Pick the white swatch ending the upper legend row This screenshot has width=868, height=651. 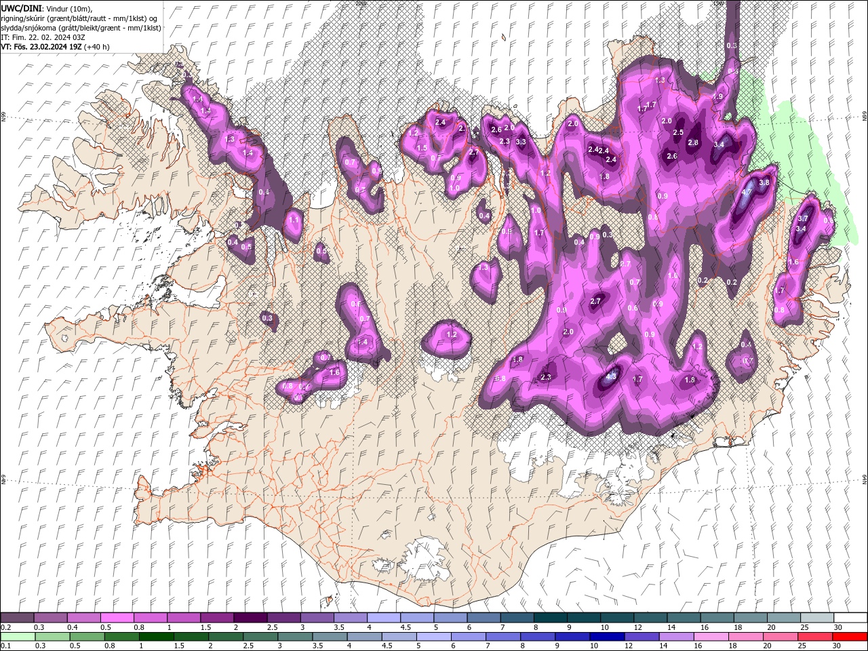point(850,617)
